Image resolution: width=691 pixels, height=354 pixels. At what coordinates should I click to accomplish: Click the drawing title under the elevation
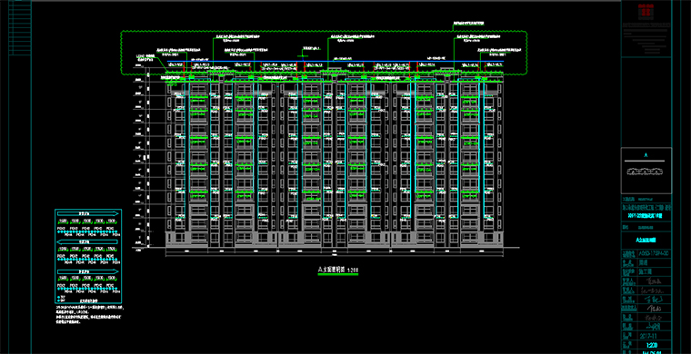(x=338, y=269)
